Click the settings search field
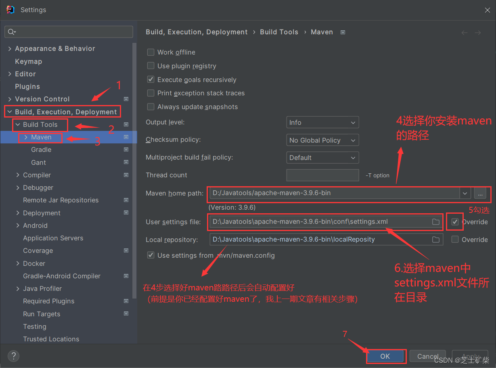The image size is (496, 368). (x=69, y=32)
